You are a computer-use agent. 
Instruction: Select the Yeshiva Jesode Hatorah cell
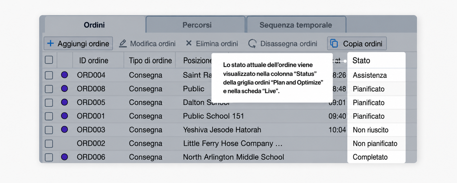coord(222,130)
